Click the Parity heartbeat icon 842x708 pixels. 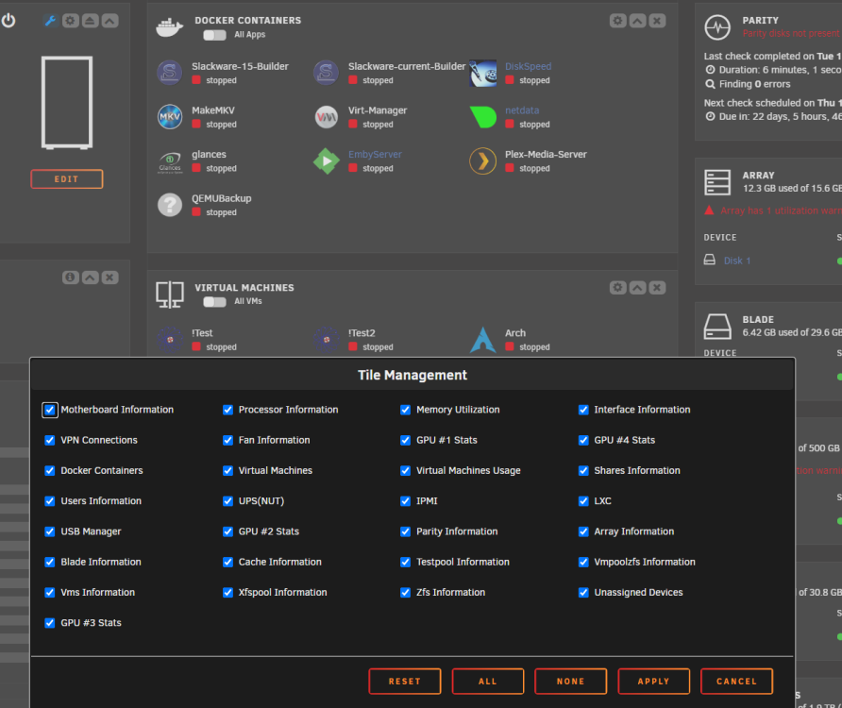point(717,26)
